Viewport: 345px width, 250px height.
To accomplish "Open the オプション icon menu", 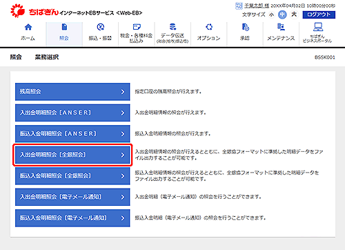I will click(209, 27).
